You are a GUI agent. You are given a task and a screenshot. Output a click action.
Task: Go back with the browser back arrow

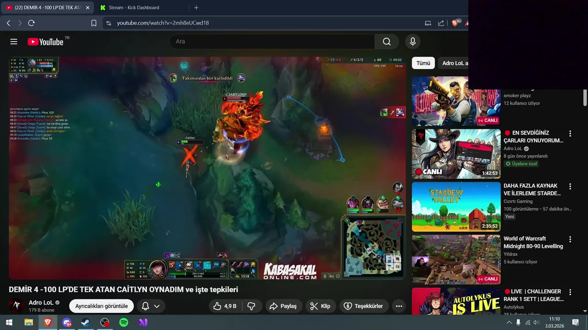[8, 23]
